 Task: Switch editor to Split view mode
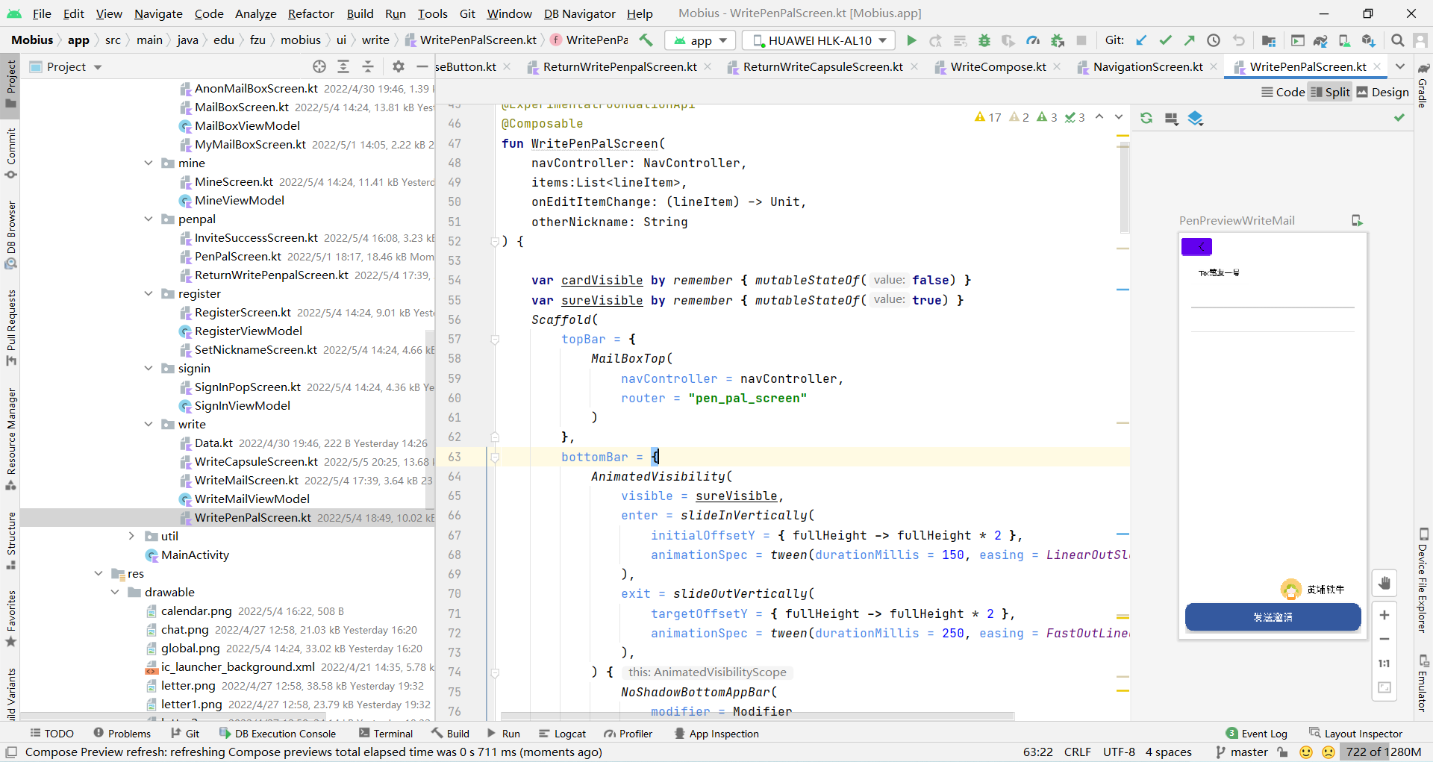(1330, 92)
